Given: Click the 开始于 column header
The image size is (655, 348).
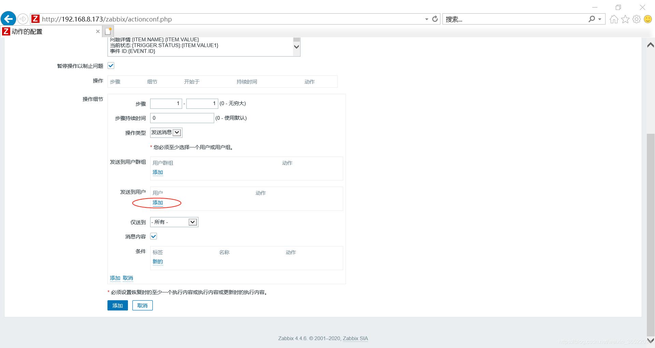Looking at the screenshot, I should click(192, 82).
